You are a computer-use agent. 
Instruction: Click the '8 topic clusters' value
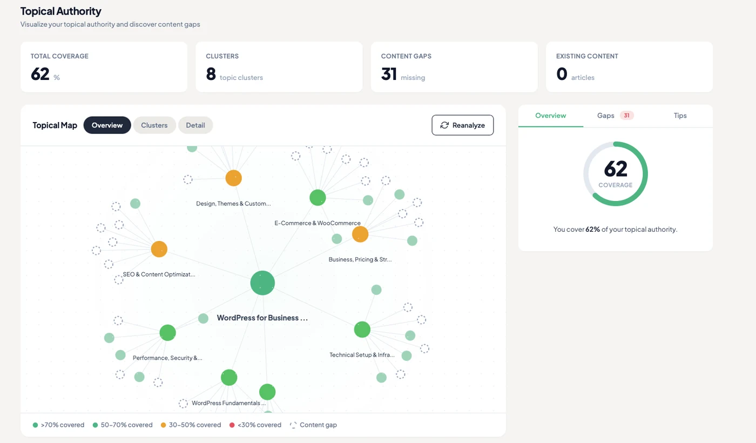(x=234, y=74)
